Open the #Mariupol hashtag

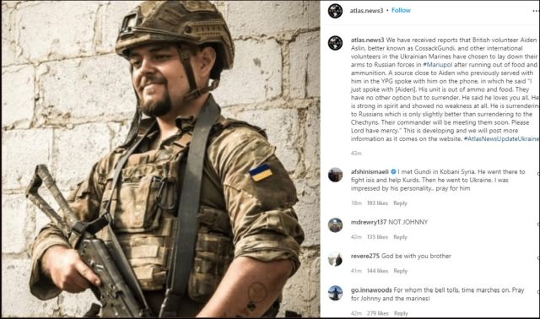click(437, 65)
